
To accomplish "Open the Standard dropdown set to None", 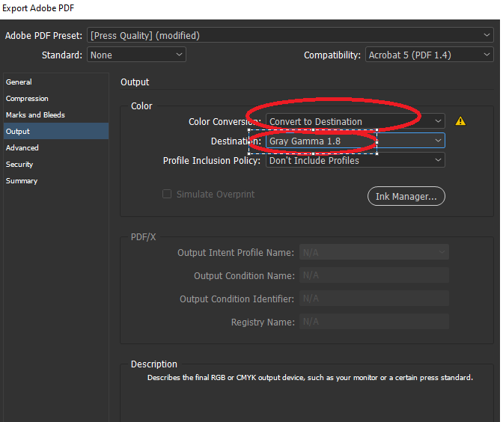I will (x=136, y=55).
